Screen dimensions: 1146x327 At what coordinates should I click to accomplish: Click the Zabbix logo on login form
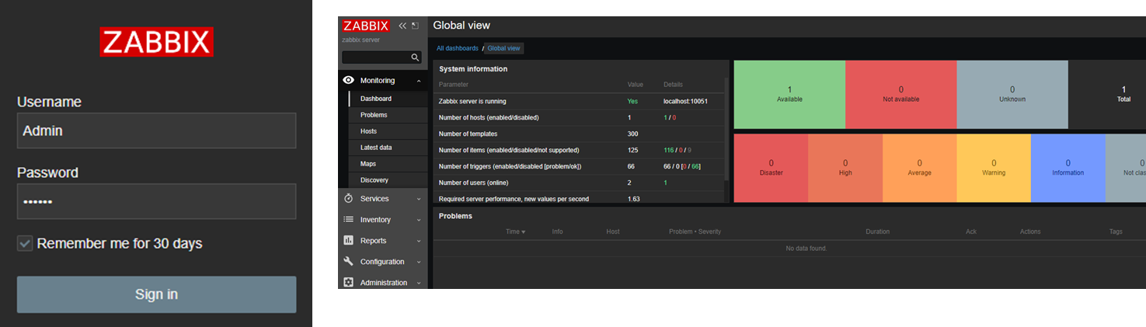point(156,42)
